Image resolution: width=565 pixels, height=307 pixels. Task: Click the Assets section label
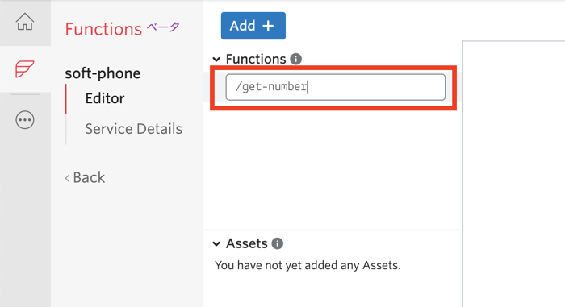[247, 243]
